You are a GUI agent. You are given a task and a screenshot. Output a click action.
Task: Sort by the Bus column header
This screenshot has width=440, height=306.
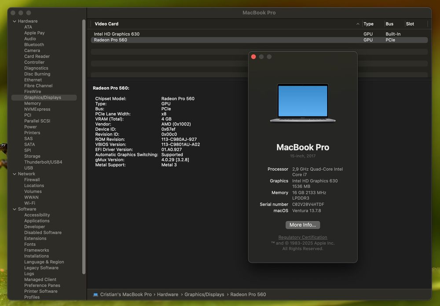tap(389, 24)
